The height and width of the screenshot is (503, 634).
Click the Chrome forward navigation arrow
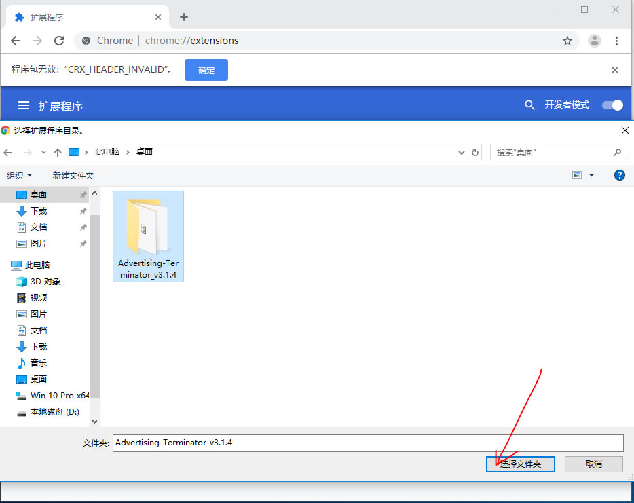click(37, 41)
